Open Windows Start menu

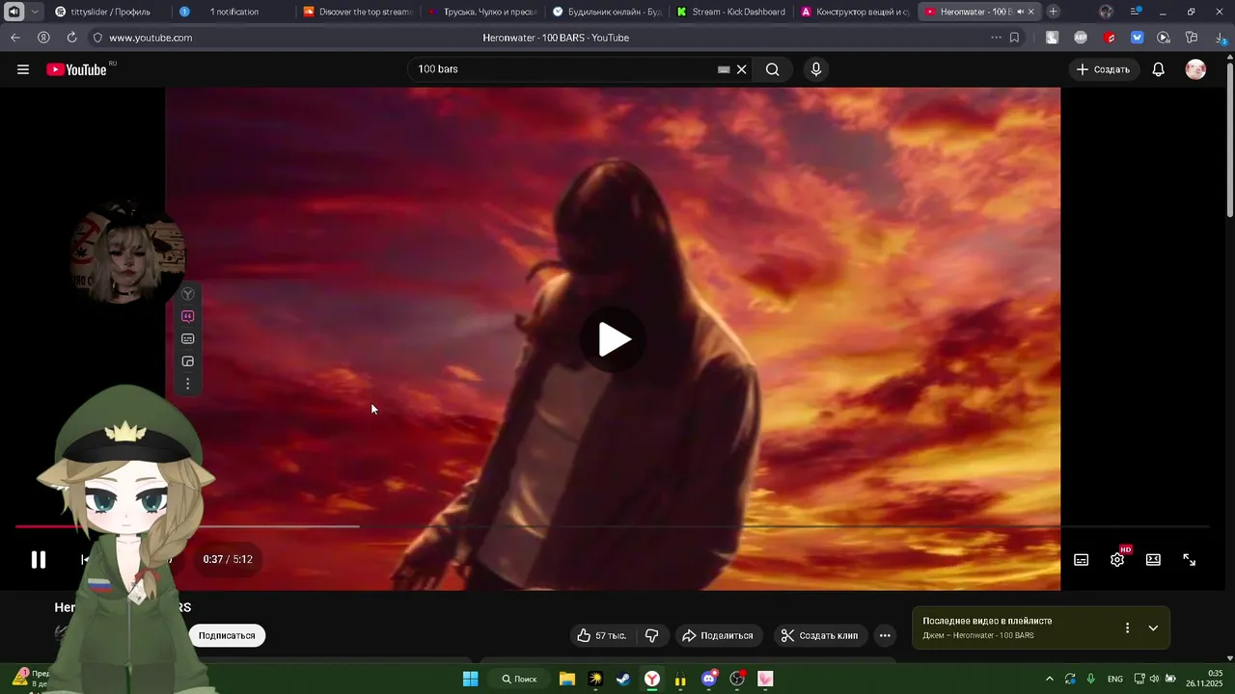[x=471, y=679]
